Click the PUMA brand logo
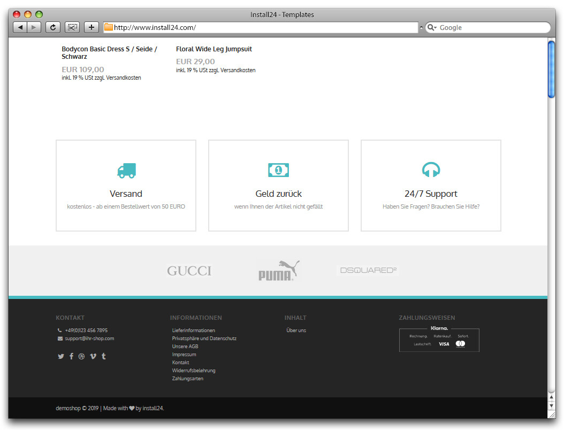 coord(278,271)
